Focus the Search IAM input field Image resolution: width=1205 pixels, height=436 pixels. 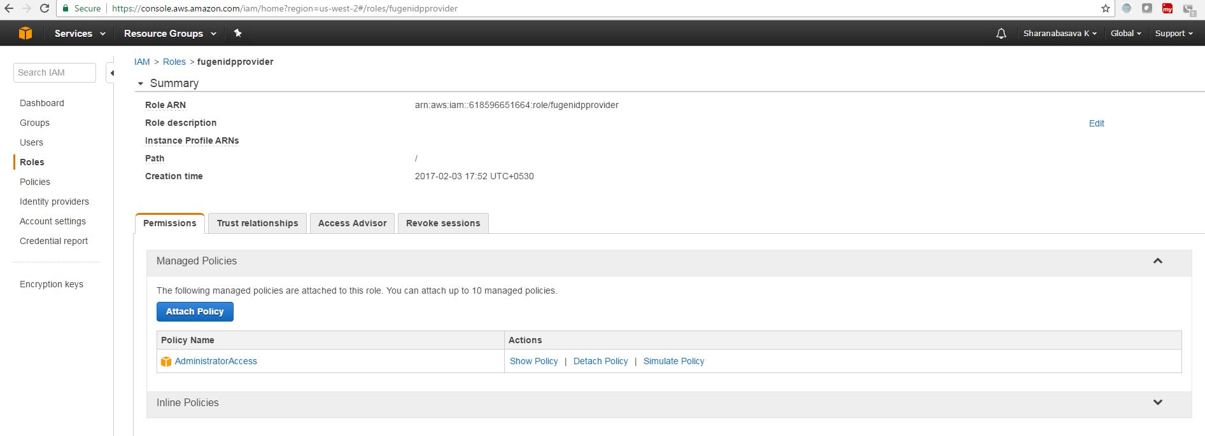[x=55, y=72]
